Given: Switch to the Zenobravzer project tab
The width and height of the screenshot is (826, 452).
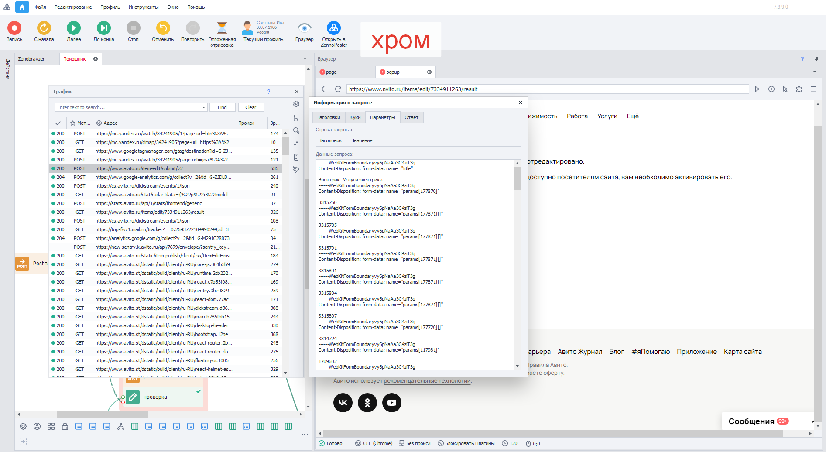Looking at the screenshot, I should coord(37,59).
